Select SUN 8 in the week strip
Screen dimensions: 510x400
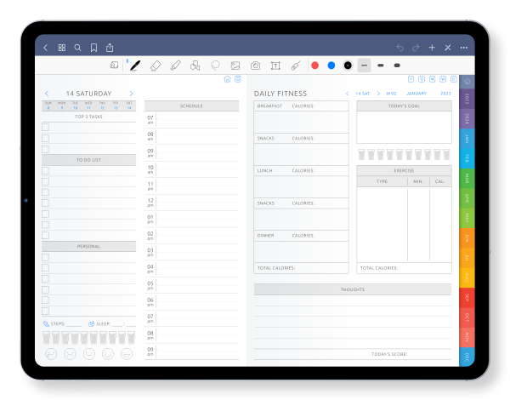[48, 106]
